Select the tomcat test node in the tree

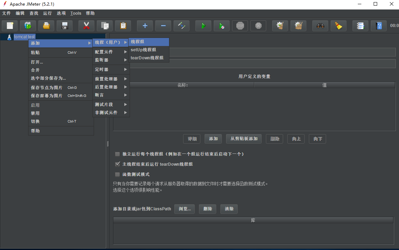pyautogui.click(x=24, y=36)
